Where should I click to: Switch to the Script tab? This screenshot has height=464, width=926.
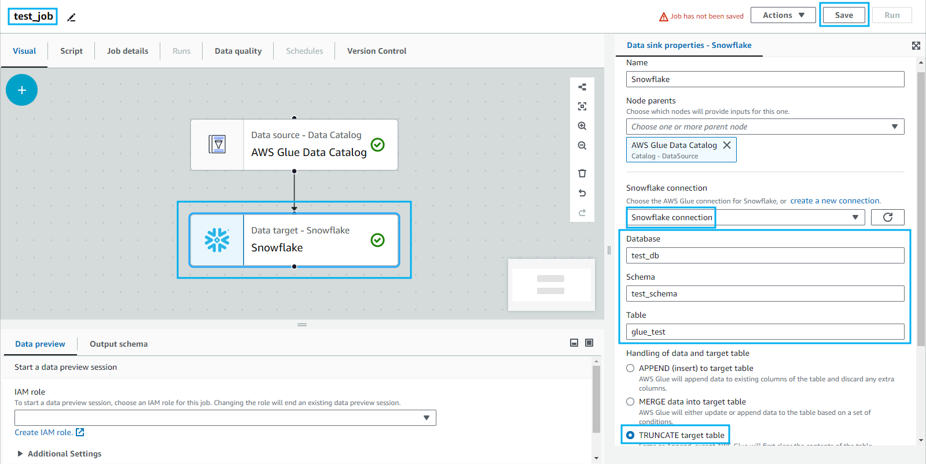(71, 51)
